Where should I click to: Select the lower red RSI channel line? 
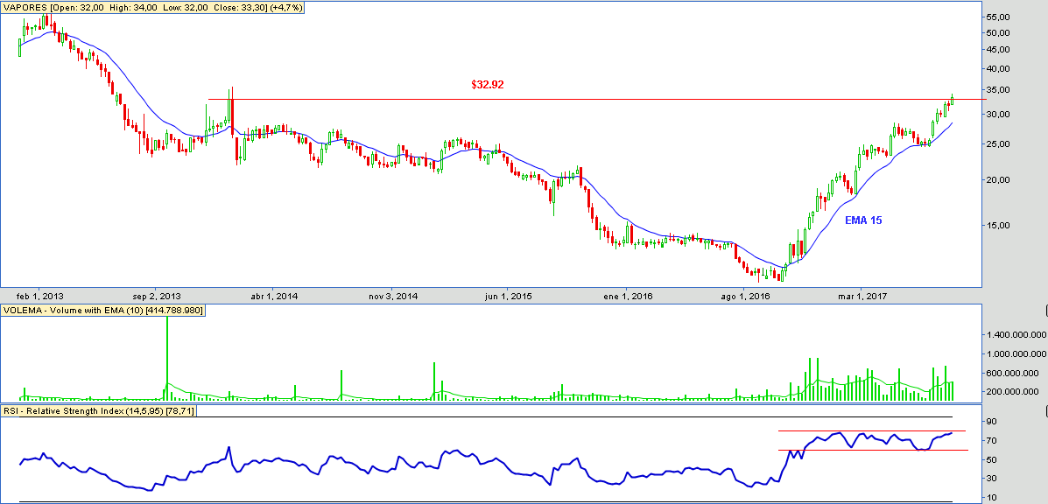pos(873,450)
